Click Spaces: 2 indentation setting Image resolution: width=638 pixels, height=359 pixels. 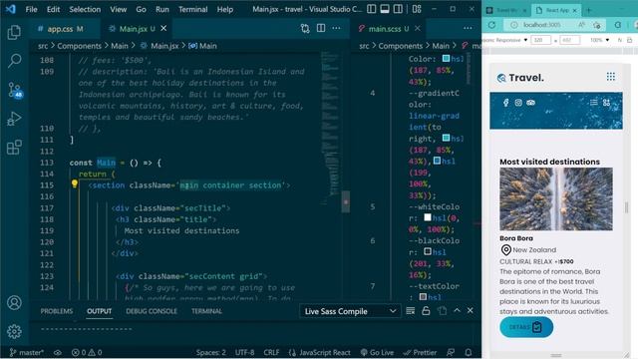(210, 352)
